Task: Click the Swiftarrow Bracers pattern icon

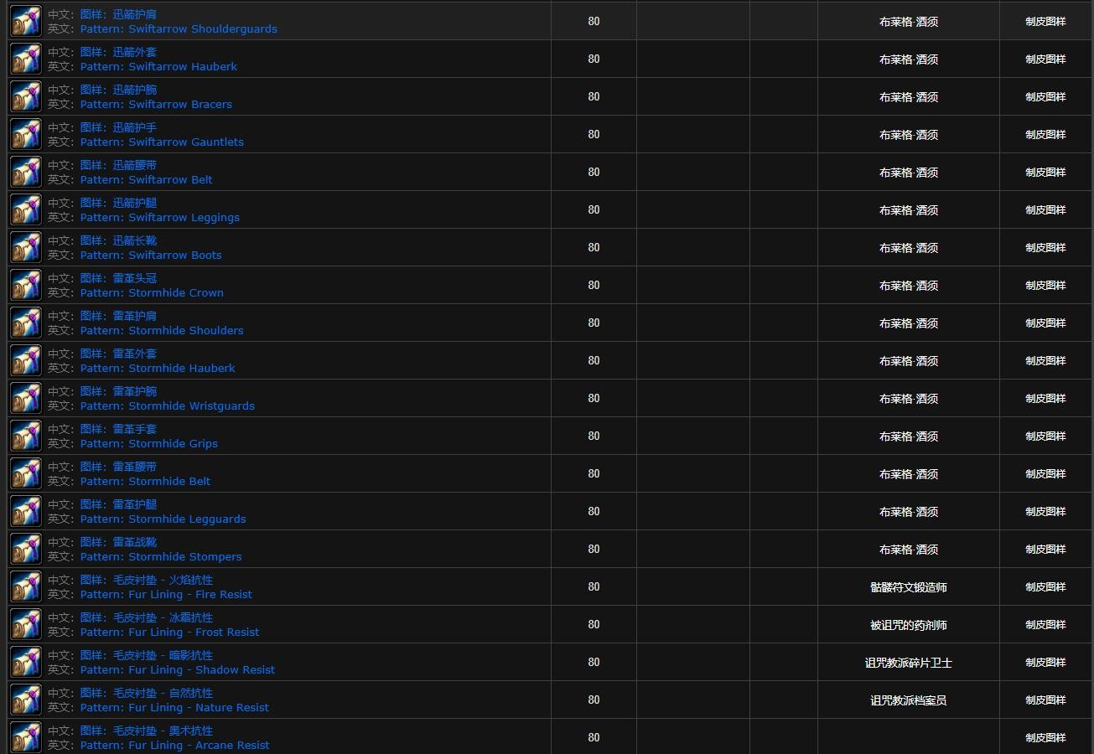Action: (x=26, y=97)
